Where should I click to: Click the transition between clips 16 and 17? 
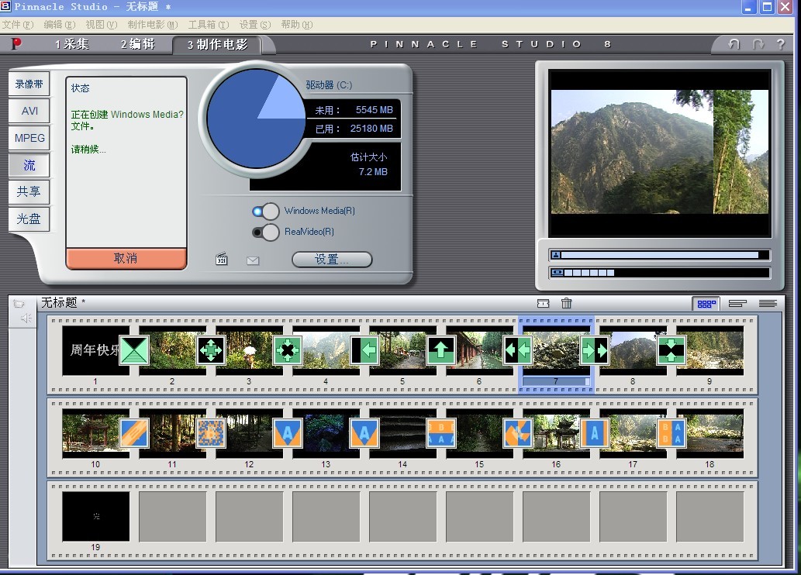(595, 433)
